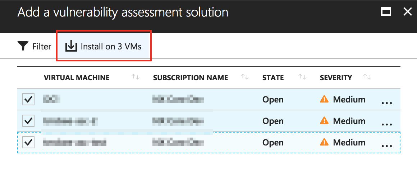Open the ellipsis menu for the second VM row
The width and height of the screenshot is (417, 177).
point(386,124)
